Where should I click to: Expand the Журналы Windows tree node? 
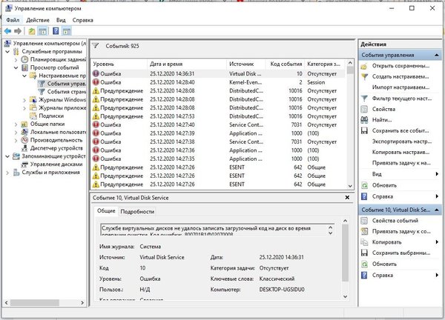click(24, 100)
